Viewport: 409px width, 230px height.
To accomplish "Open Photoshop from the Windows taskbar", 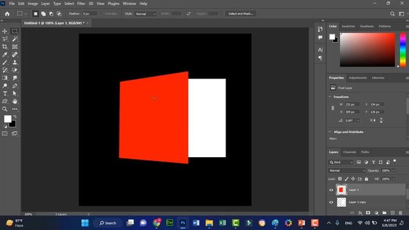I will [x=183, y=223].
